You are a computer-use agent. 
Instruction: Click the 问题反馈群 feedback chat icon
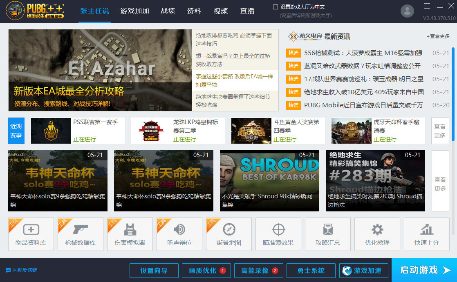(x=8, y=270)
